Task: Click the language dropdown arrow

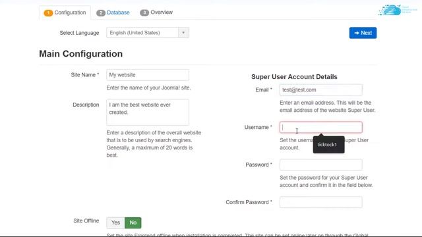Action: (183, 33)
